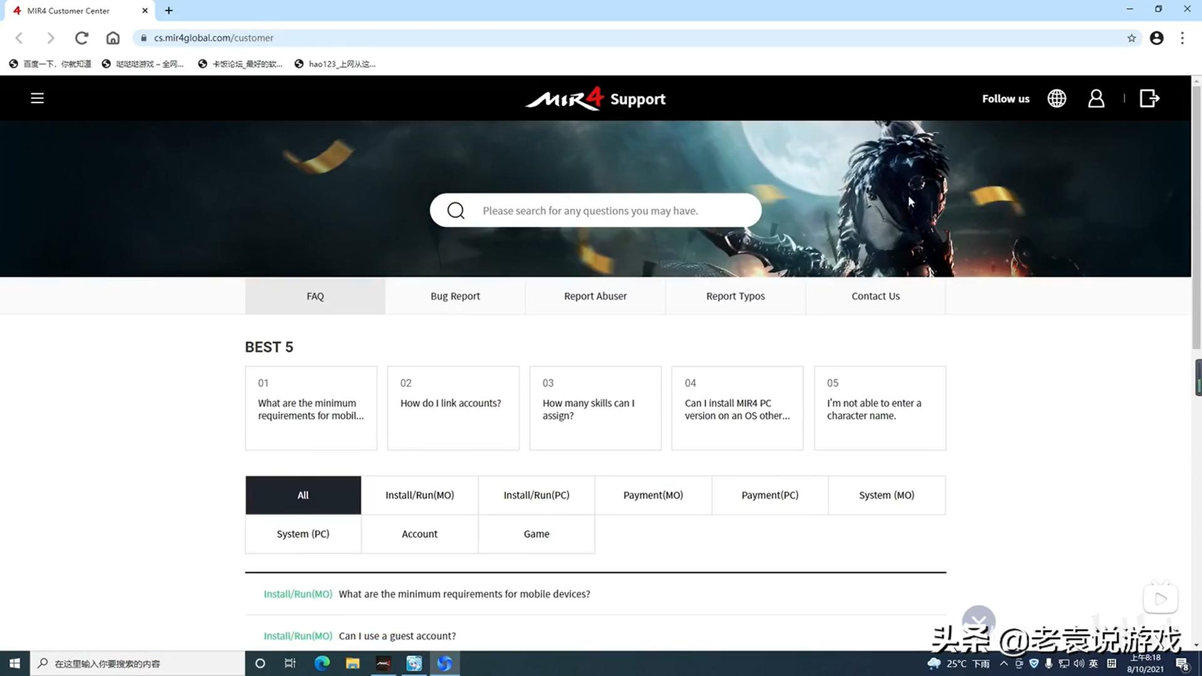Click the logout exit icon
This screenshot has height=676, width=1202.
point(1149,98)
